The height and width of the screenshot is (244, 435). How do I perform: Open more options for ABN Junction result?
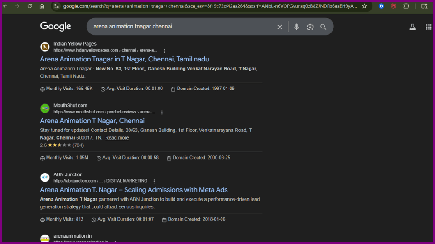pyautogui.click(x=154, y=181)
